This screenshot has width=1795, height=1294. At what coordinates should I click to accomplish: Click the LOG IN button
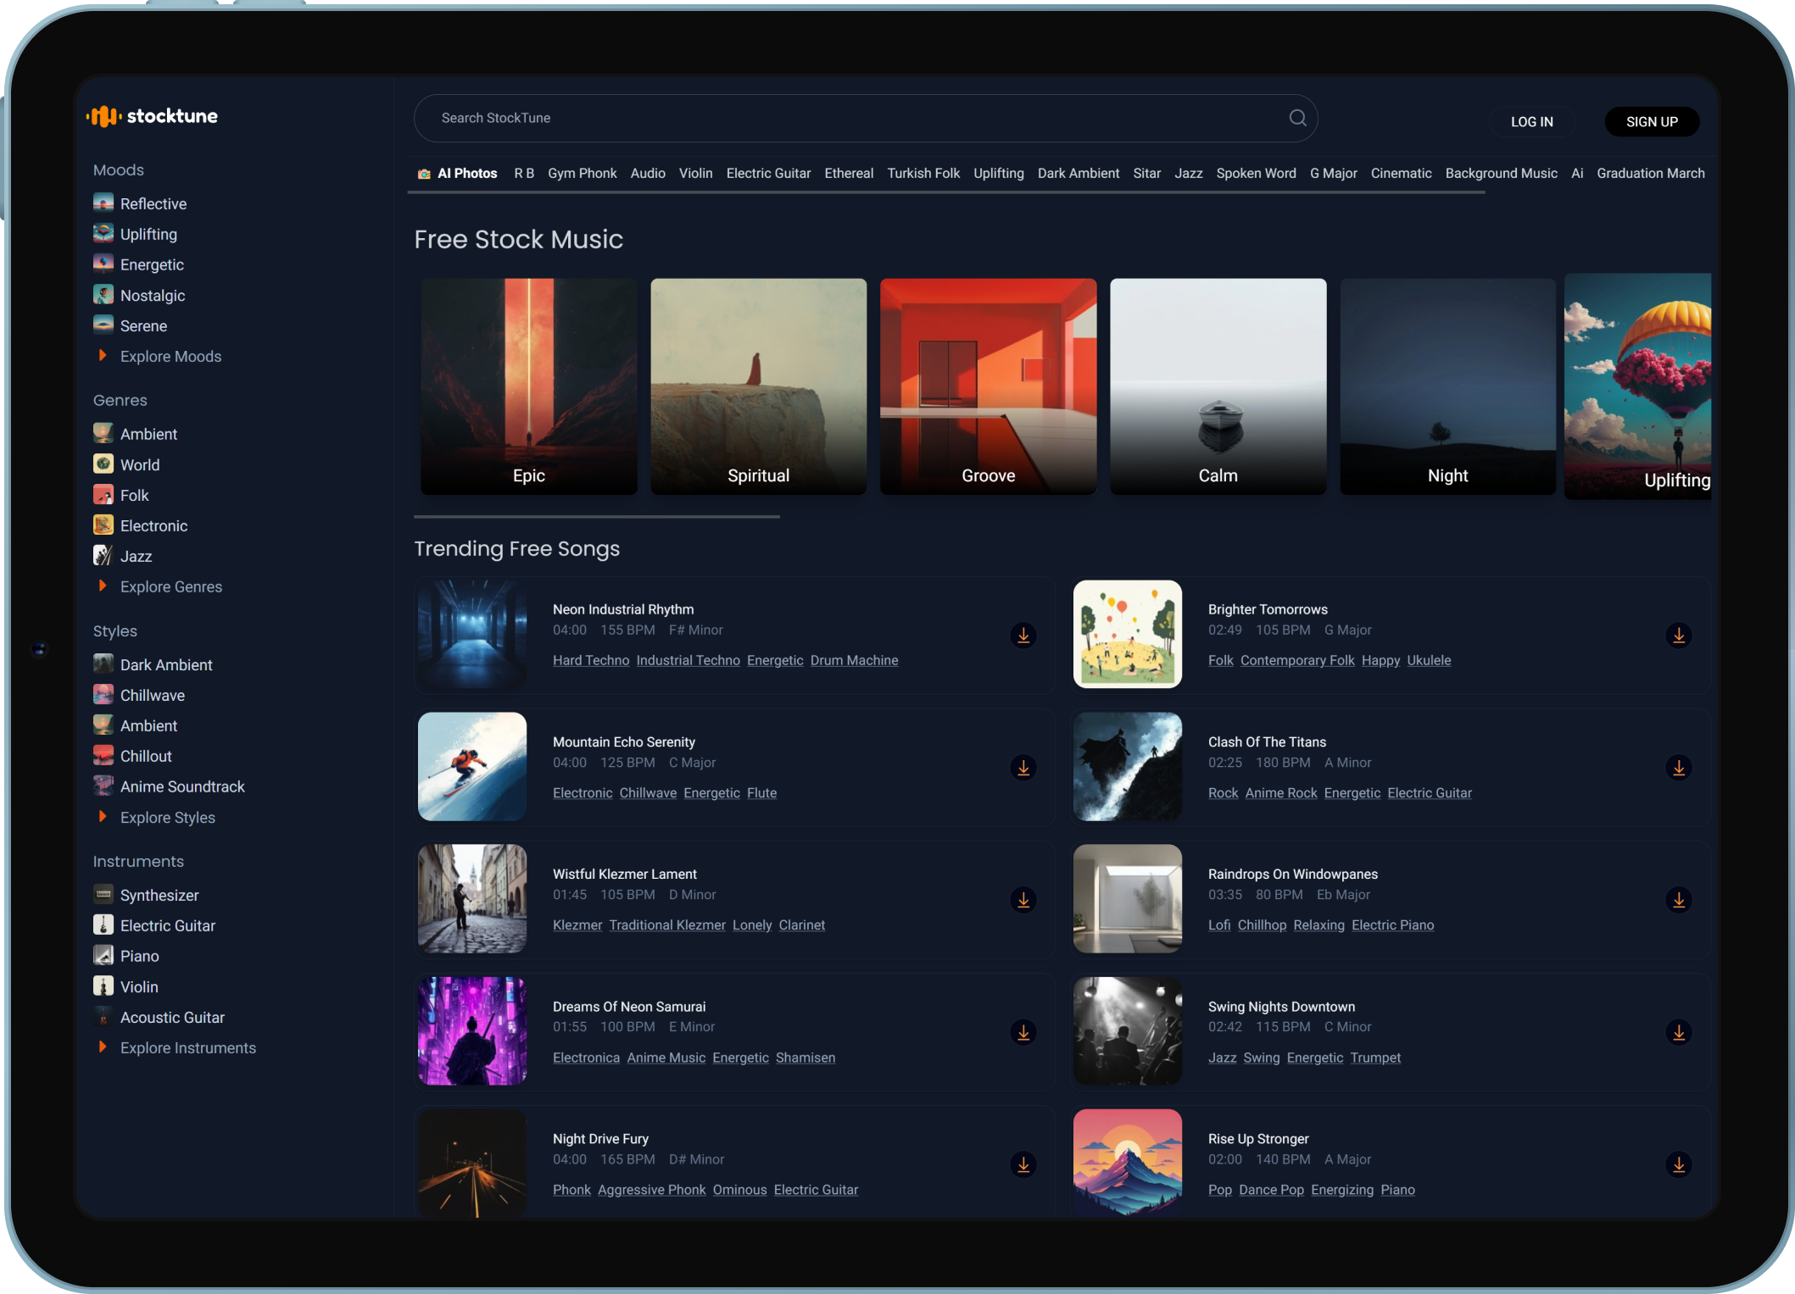(1531, 122)
